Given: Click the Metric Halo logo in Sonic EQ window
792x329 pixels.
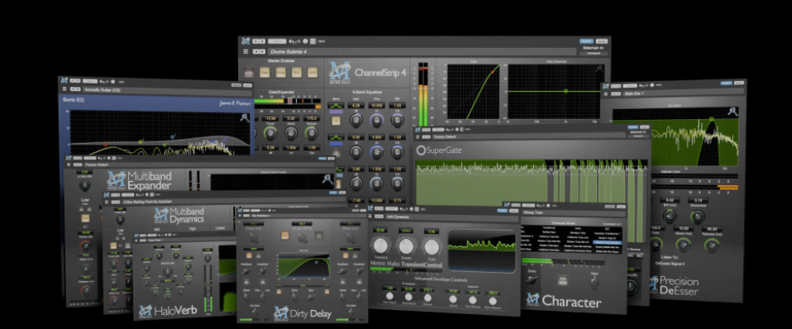Looking at the screenshot, I should (x=65, y=81).
